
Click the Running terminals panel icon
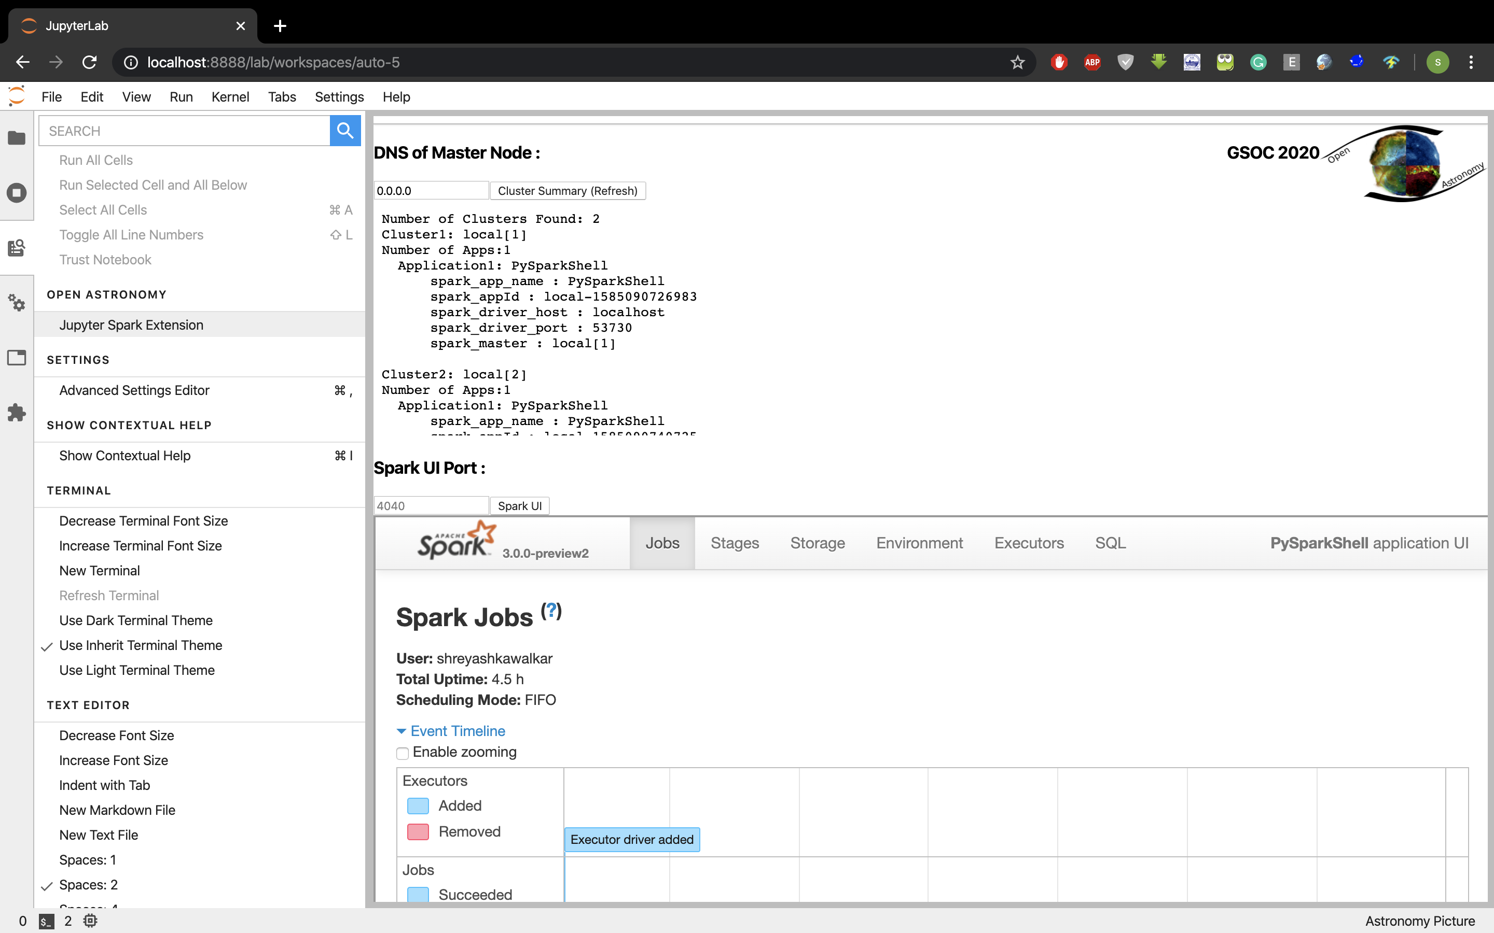(15, 192)
